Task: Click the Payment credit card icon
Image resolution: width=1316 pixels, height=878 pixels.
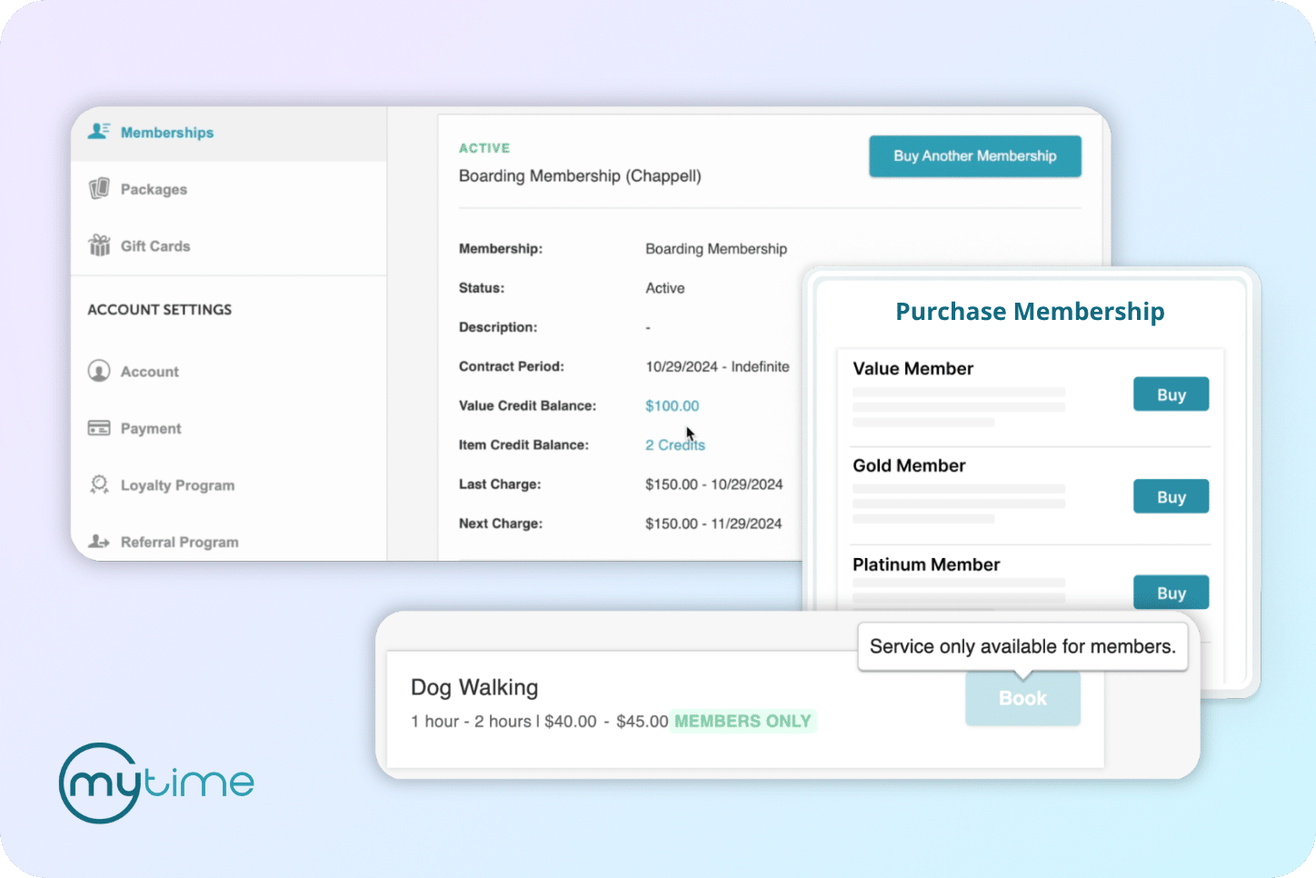Action: tap(99, 428)
